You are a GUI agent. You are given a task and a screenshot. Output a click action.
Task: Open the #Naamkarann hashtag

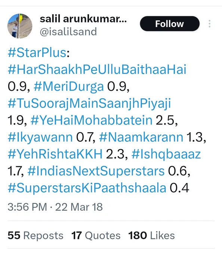(x=141, y=137)
